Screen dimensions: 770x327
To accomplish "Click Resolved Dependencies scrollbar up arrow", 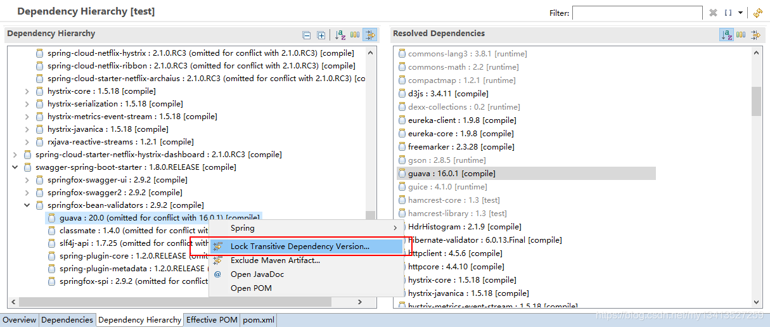I will point(756,53).
